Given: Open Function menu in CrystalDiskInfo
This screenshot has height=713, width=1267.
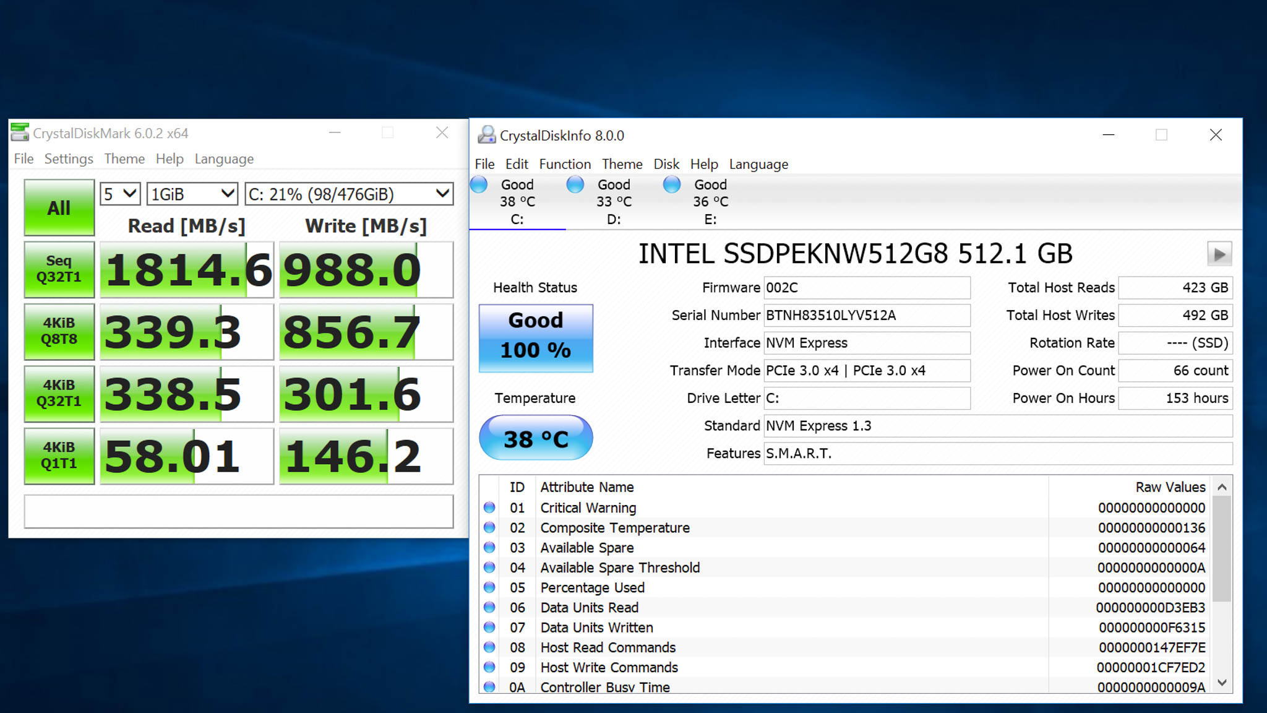Looking at the screenshot, I should click(565, 164).
